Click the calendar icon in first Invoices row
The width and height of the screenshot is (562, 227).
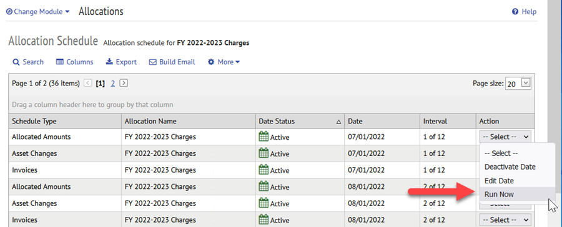click(x=264, y=170)
